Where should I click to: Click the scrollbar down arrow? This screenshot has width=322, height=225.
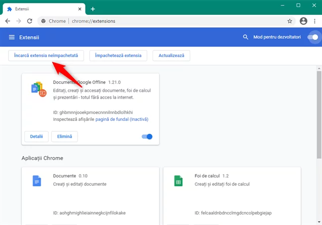pyautogui.click(x=319, y=222)
